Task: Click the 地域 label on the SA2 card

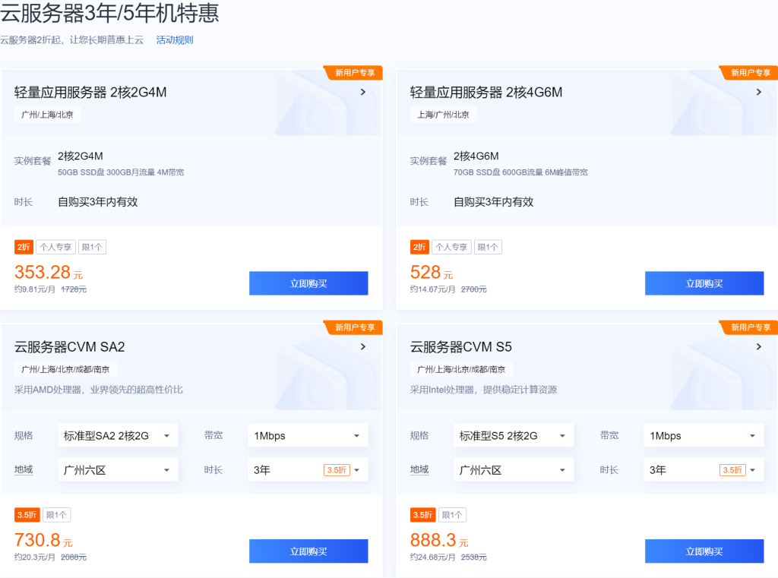Action: point(24,469)
